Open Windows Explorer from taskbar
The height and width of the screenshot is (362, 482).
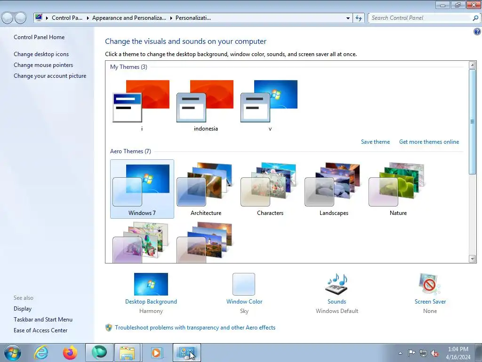coord(127,353)
